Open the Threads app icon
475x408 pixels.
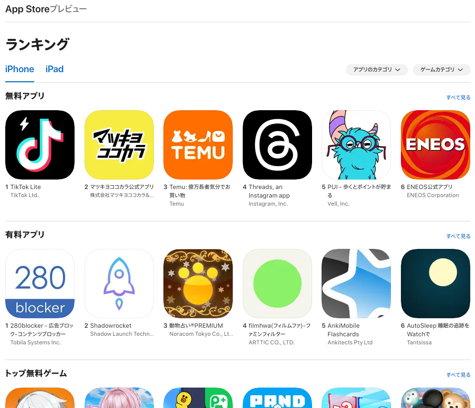coord(277,145)
